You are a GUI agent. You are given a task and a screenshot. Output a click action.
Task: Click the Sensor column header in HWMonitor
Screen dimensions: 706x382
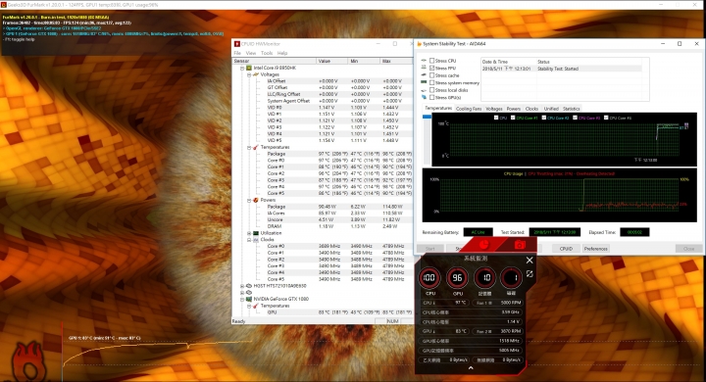coord(275,61)
